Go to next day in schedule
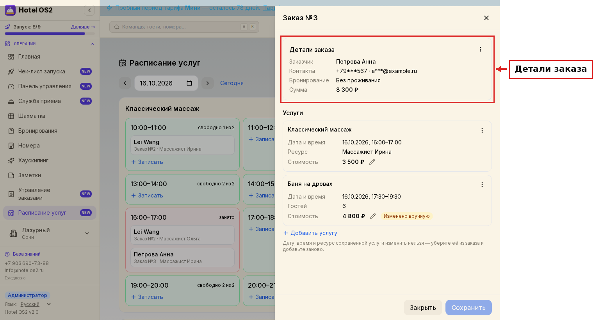 (x=208, y=83)
